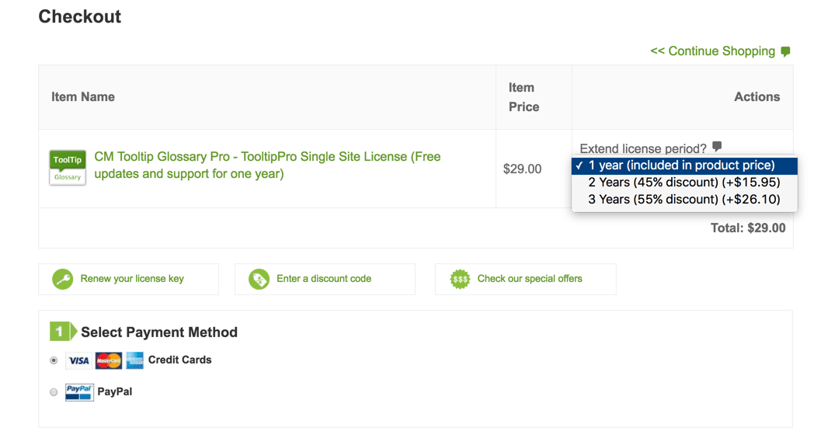This screenshot has height=435, width=828.
Task: Click the speech bubble beside Continue Shopping
Action: (785, 51)
